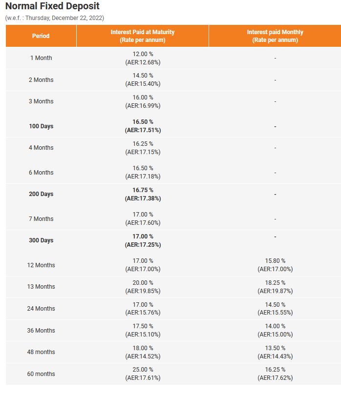Select the Interest paid Monthly header
This screenshot has width=341, height=415.
click(x=275, y=36)
